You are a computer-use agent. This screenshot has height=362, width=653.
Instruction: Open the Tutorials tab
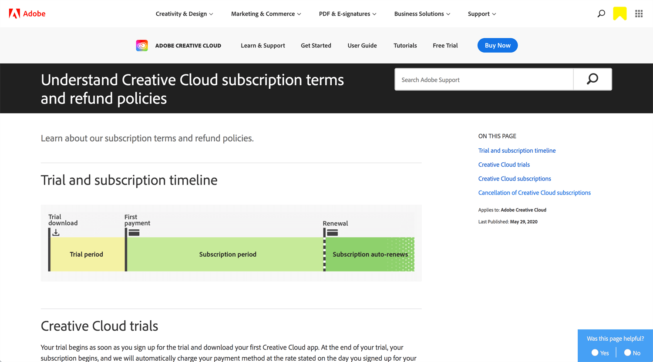click(x=405, y=45)
